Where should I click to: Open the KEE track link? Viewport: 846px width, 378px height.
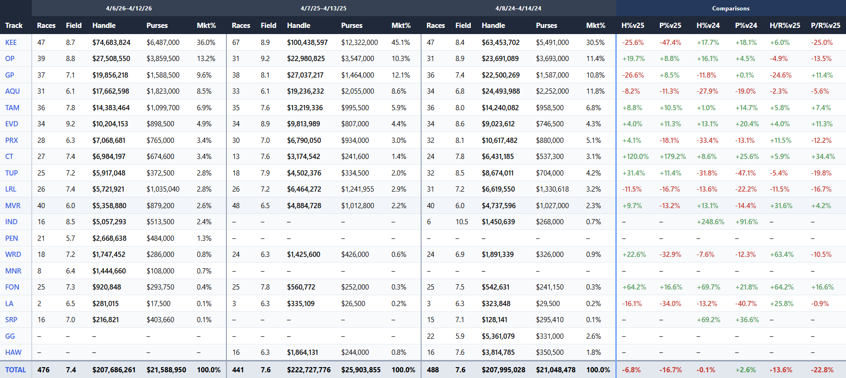click(x=11, y=43)
